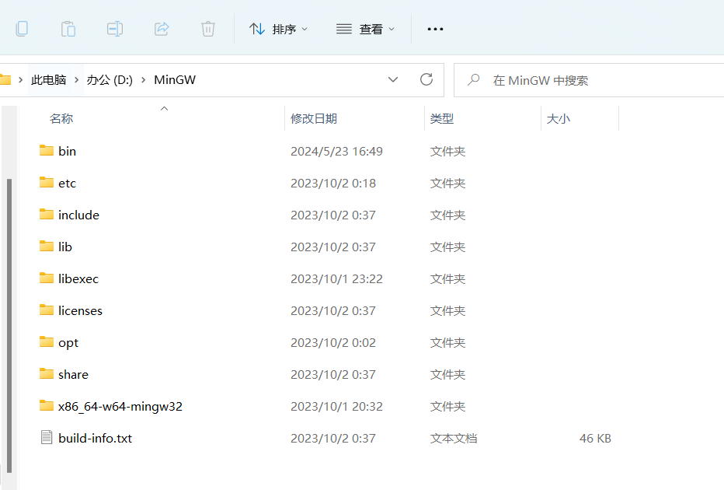Select the lib folder icon
Image resolution: width=724 pixels, height=490 pixels.
point(46,246)
